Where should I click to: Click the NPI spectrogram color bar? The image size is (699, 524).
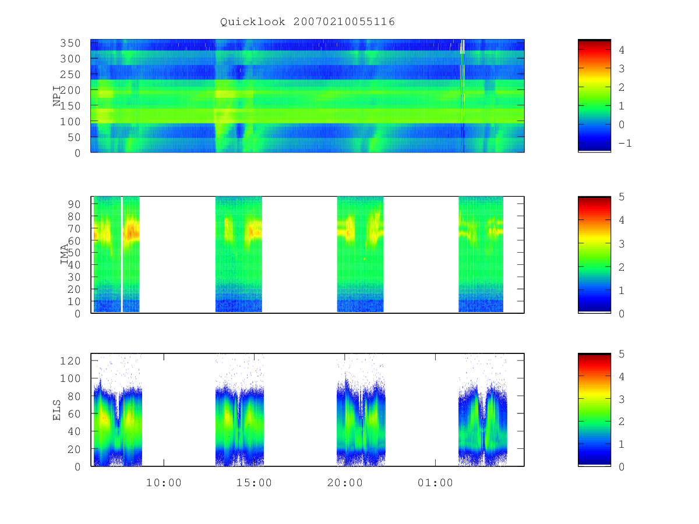[594, 95]
